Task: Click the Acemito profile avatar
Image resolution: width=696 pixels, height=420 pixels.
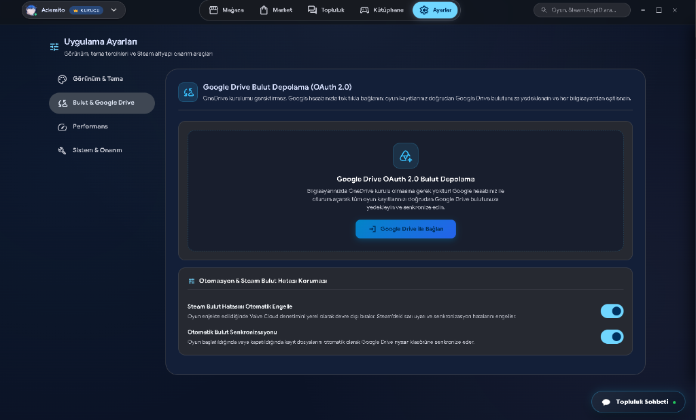Action: tap(31, 10)
